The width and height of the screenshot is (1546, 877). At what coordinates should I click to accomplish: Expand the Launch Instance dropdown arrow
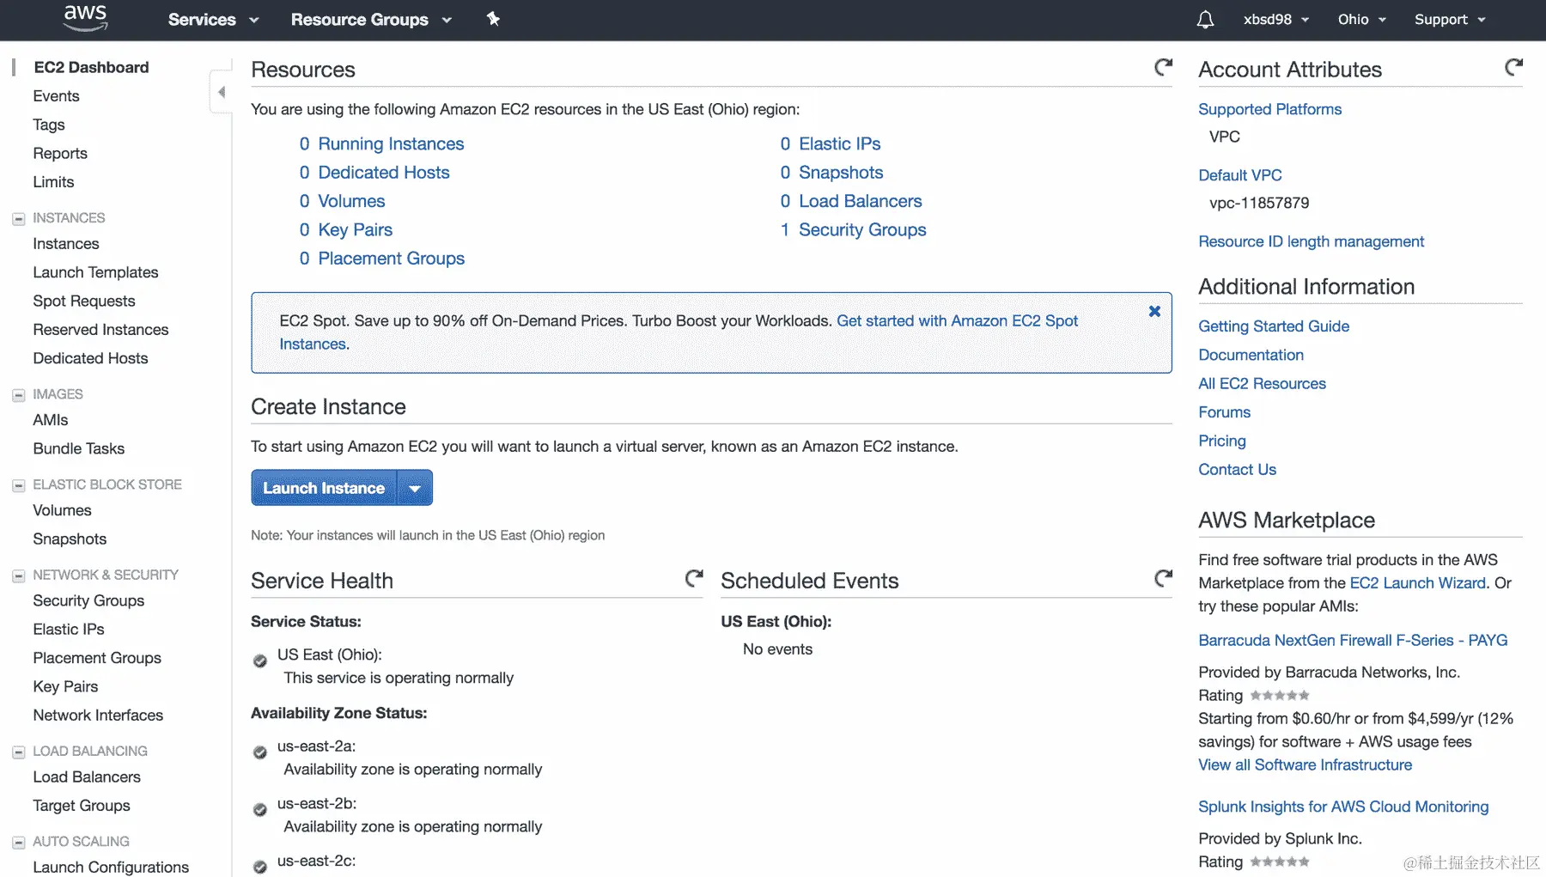[x=415, y=489]
